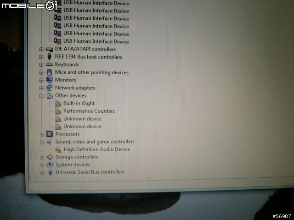Collapse Sound, video and game controllers node
The image size is (294, 220).
point(42,143)
